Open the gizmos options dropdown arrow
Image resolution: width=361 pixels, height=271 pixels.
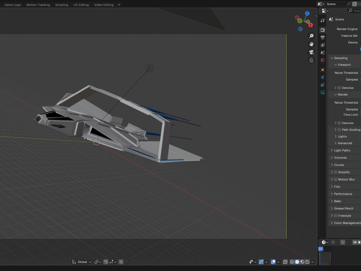tap(266, 262)
